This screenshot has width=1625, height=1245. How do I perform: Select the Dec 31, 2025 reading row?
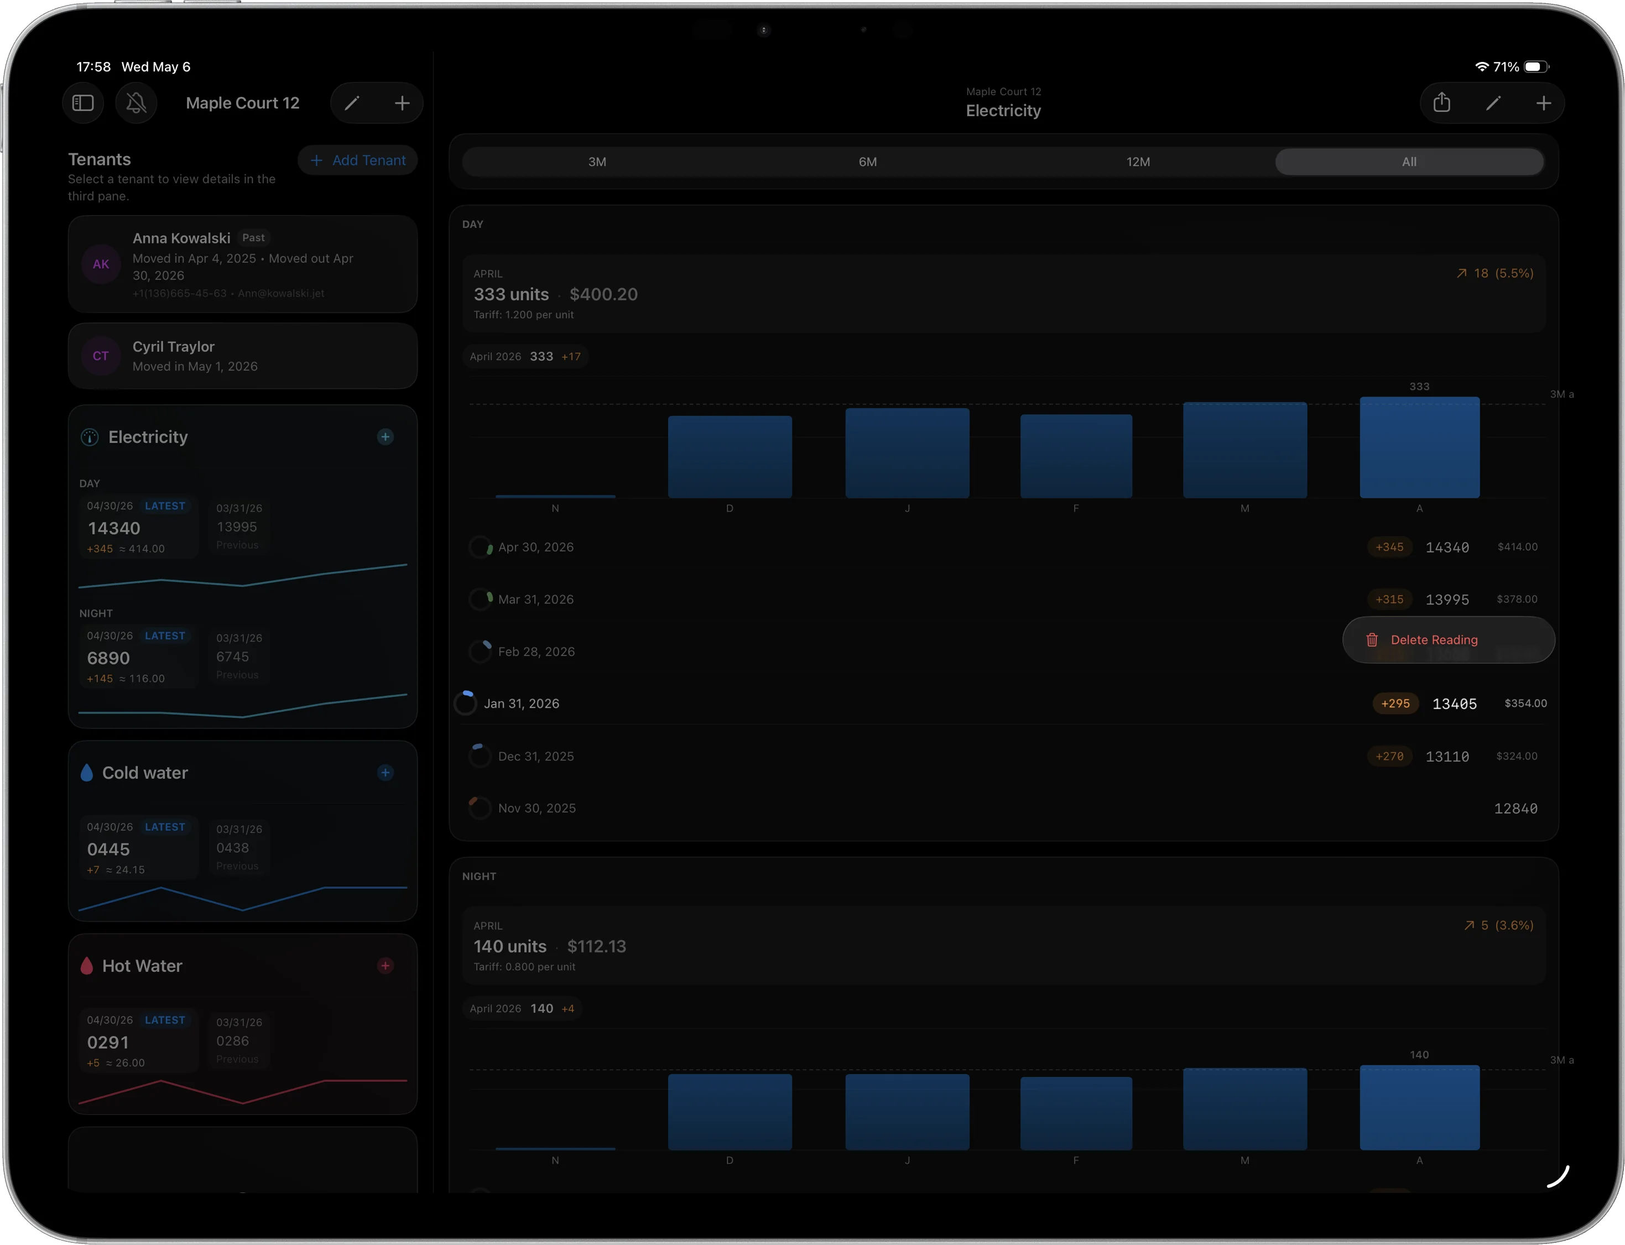pos(1004,756)
